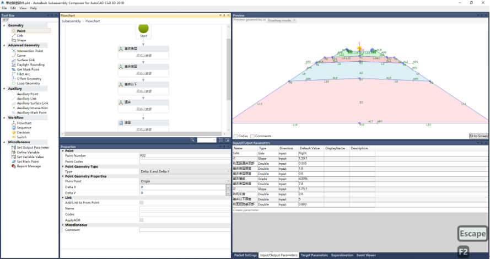Pick the Define Variable tool

[x=28, y=152]
